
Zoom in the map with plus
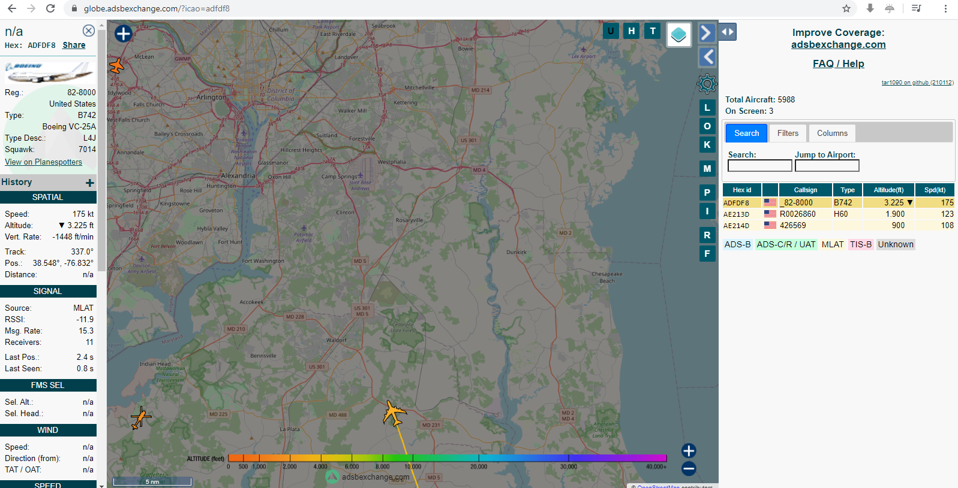689,450
